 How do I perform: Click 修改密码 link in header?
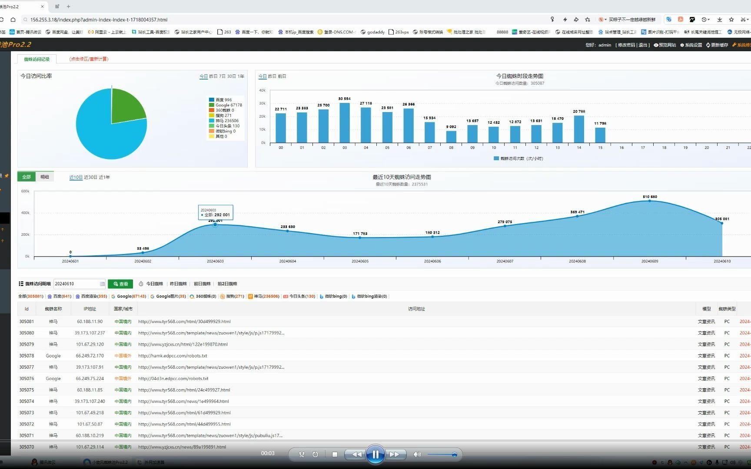click(626, 45)
